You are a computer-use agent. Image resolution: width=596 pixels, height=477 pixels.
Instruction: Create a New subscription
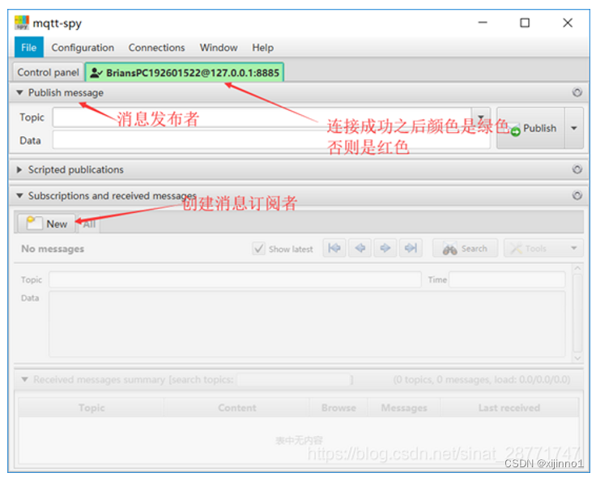pyautogui.click(x=47, y=224)
